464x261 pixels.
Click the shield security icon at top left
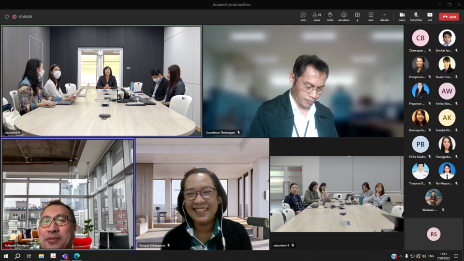tap(7, 16)
